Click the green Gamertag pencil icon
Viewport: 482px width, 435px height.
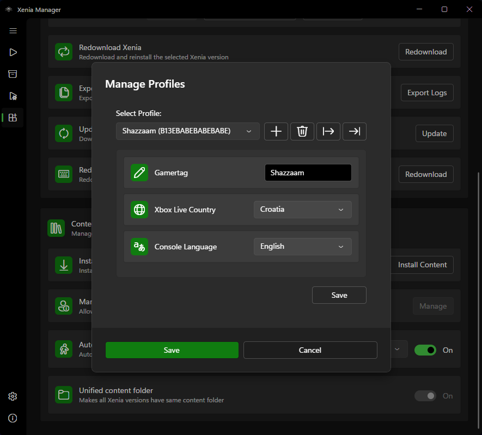pos(139,172)
